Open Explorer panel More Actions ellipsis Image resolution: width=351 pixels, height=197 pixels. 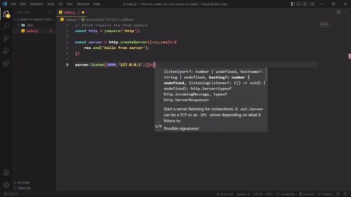[50, 12]
